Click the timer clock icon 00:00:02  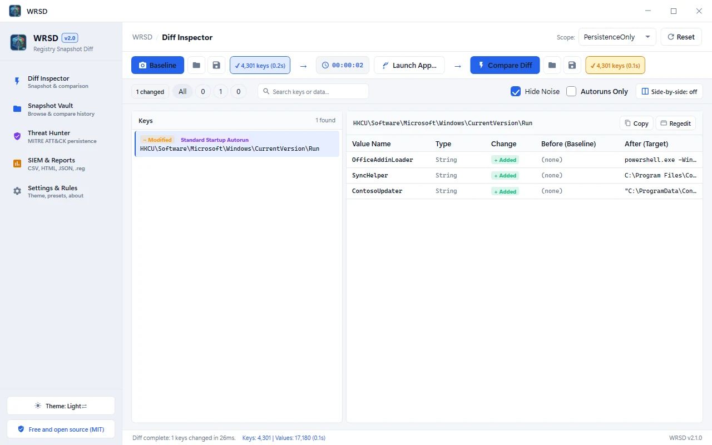pos(325,65)
